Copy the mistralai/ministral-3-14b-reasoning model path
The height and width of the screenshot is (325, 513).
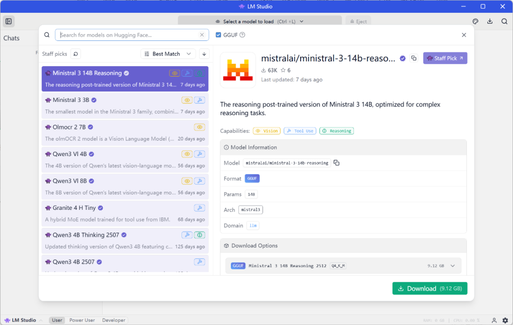pos(336,163)
